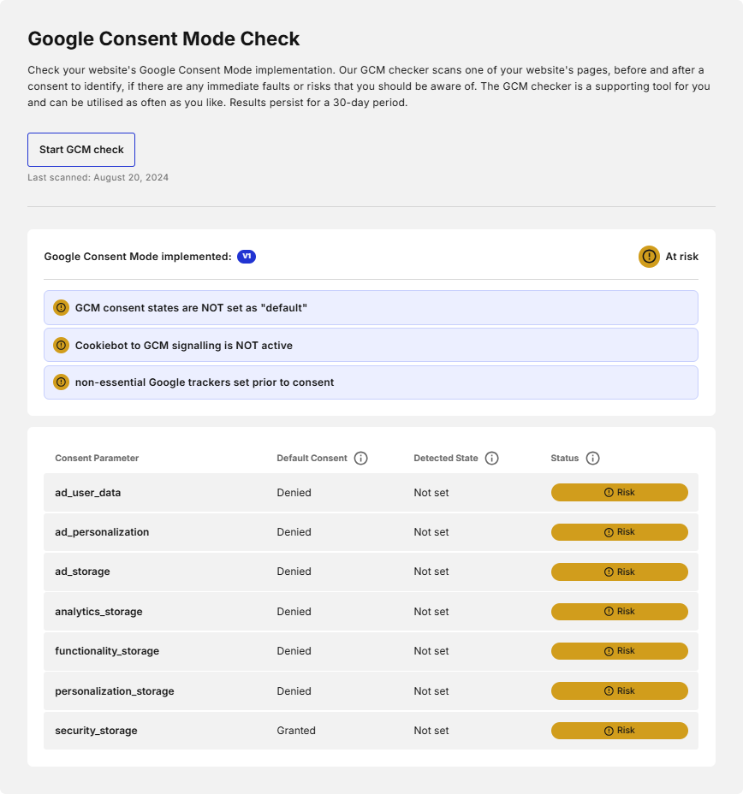This screenshot has width=743, height=794.
Task: Select the ad_personalization parameter name
Action: pos(102,532)
